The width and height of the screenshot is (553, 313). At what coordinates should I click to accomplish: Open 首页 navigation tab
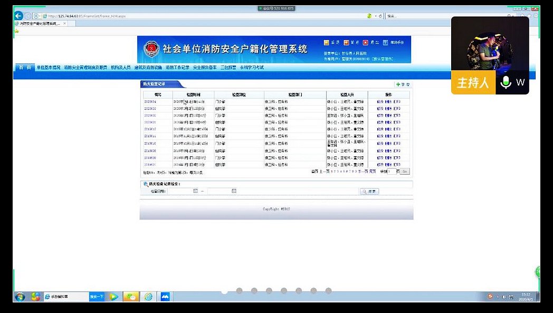(x=24, y=68)
